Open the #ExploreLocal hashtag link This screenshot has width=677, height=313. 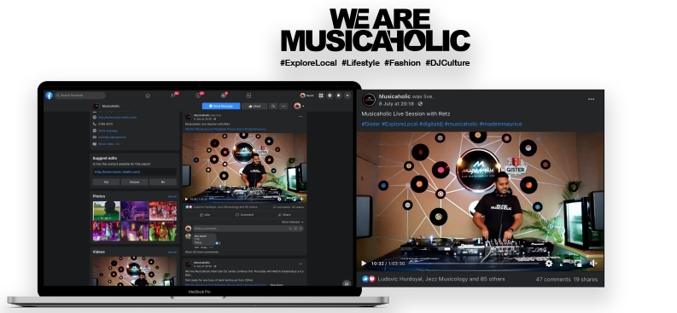coord(400,124)
